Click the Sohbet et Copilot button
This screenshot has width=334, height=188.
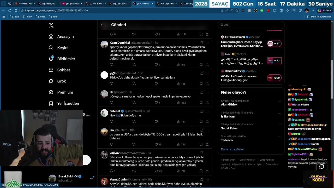(324, 10)
